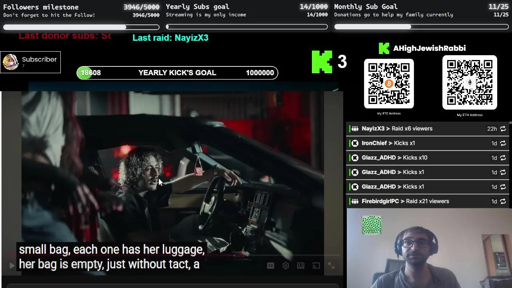Viewport: 512px width, 288px height.
Task: Click the 'My ETH Address' caption
Action: [x=470, y=115]
